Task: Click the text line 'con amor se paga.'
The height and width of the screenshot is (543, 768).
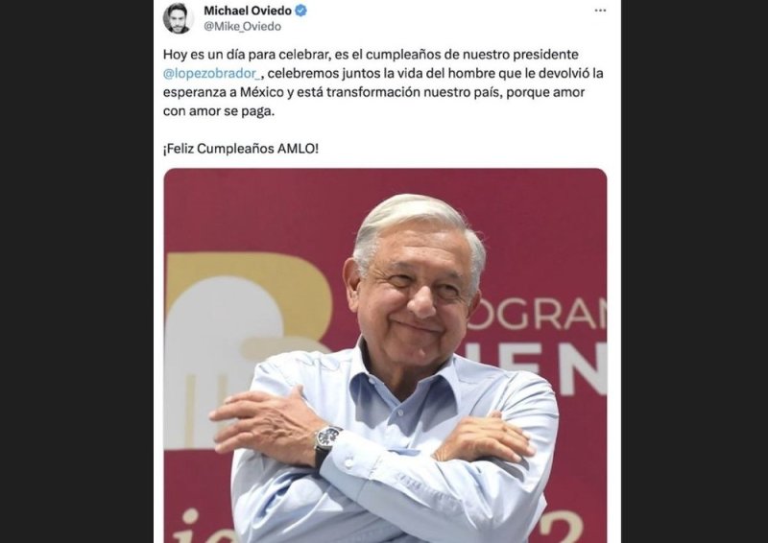Action: [219, 111]
